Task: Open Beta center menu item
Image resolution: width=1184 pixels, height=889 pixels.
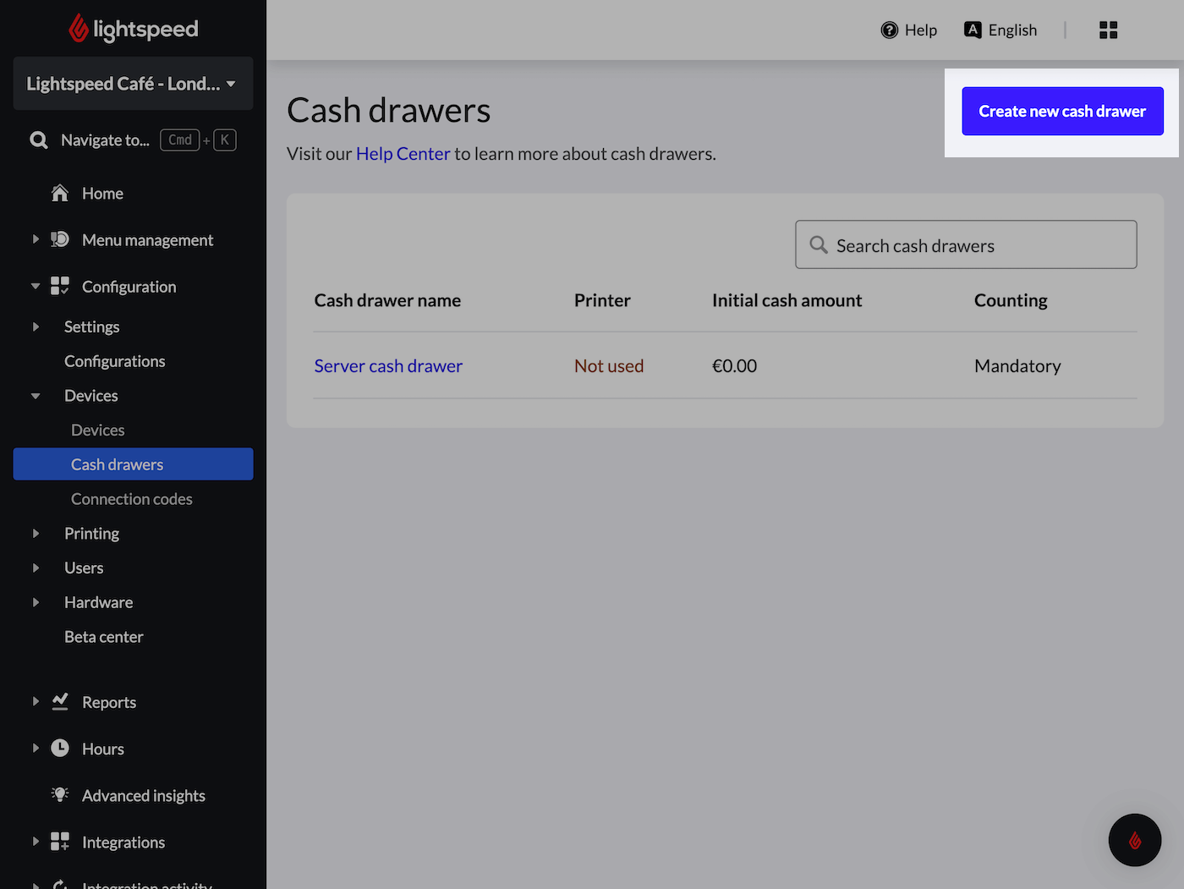Action: coord(103,637)
